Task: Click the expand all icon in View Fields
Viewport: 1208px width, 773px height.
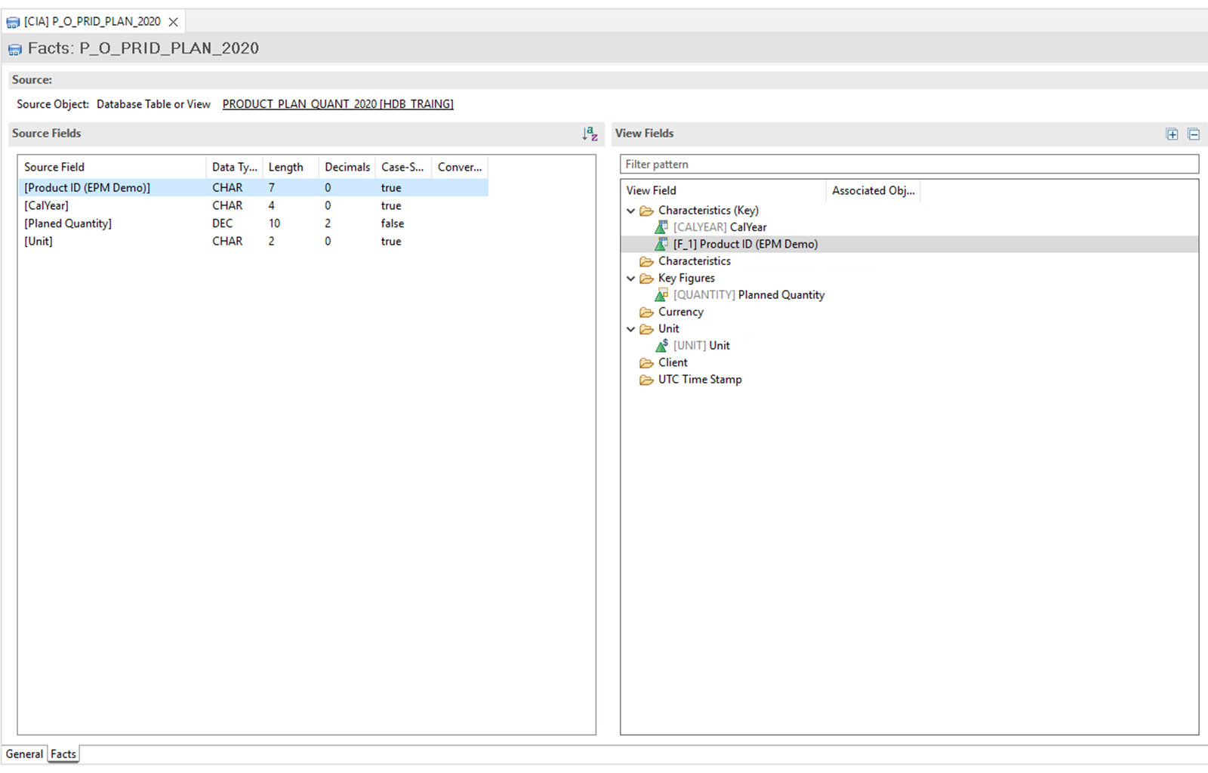Action: point(1172,134)
